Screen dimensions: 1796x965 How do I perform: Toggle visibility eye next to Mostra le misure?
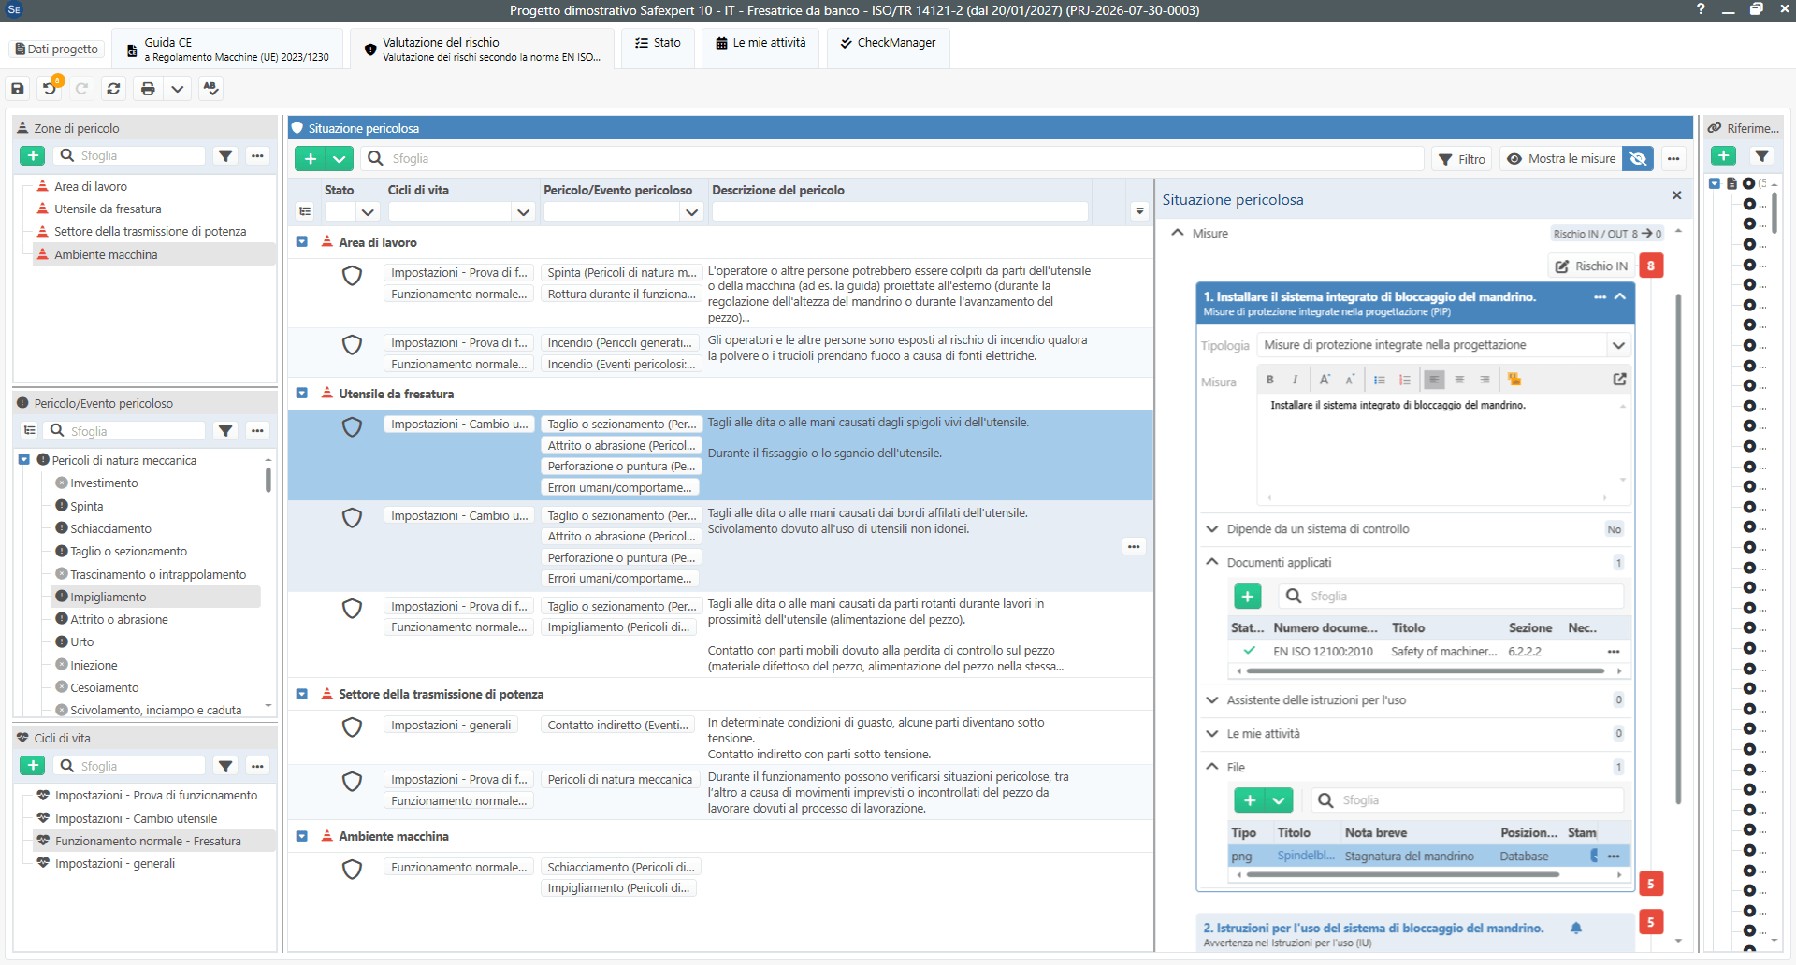(x=1638, y=158)
